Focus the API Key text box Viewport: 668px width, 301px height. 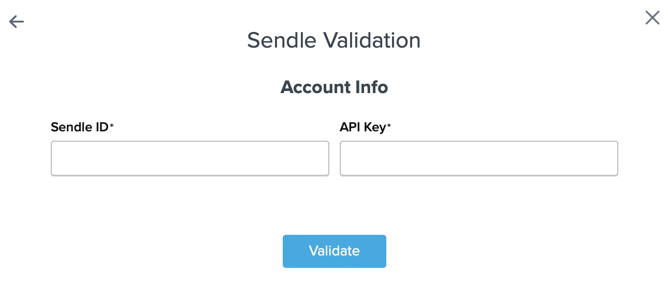(478, 158)
